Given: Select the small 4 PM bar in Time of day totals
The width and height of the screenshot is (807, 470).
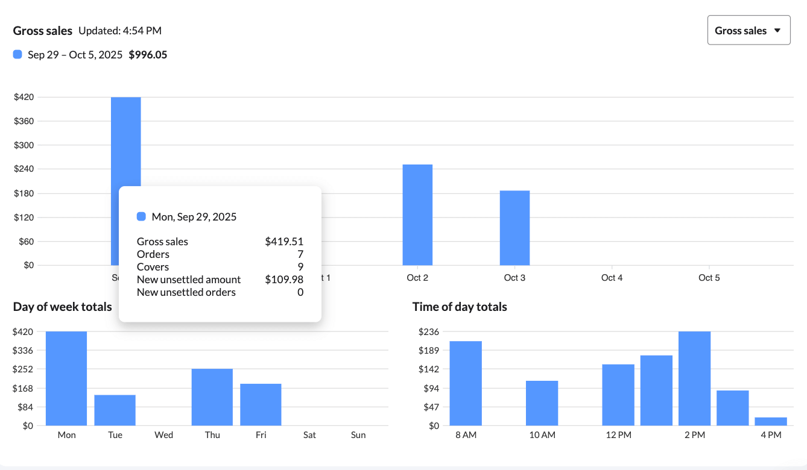Looking at the screenshot, I should [771, 421].
